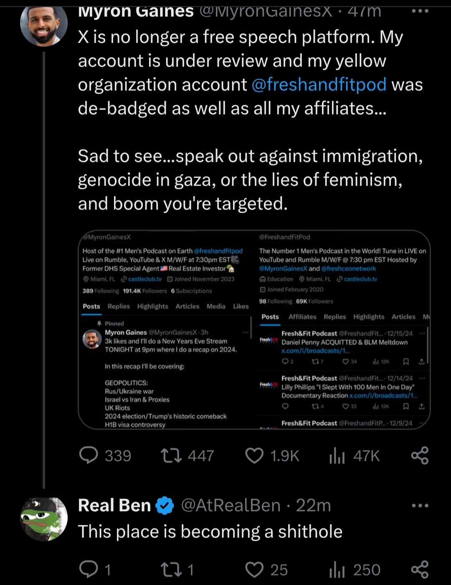Share Myron Gaines' post via share icon
Screen dimensions: 451x585
pyautogui.click(x=420, y=455)
